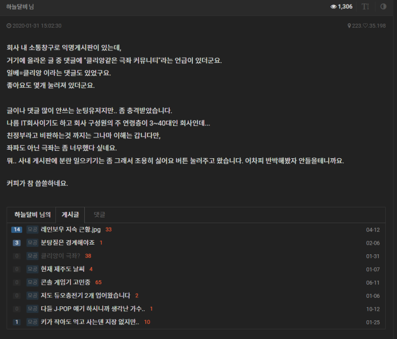Toggle the dark mode contrast icon
The height and width of the screenshot is (339, 397).
[x=383, y=7]
